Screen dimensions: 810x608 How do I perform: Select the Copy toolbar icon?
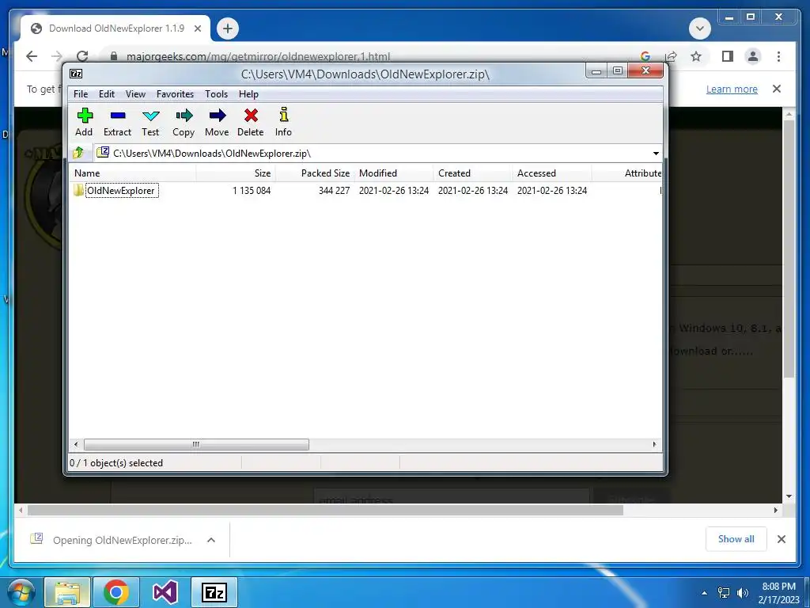[x=184, y=122]
